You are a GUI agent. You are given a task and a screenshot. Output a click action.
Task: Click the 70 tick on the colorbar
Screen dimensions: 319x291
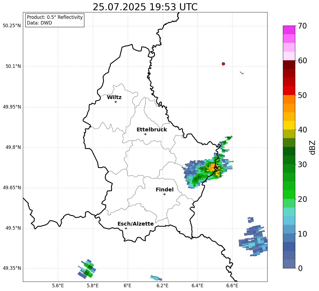click(302, 26)
